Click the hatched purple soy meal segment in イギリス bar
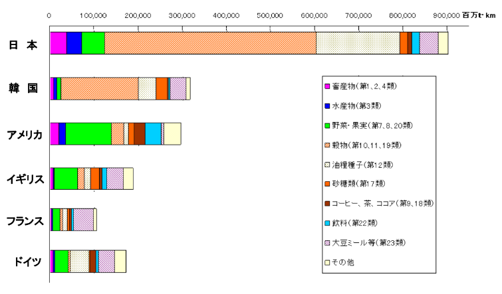The height and width of the screenshot is (294, 502). [x=115, y=179]
